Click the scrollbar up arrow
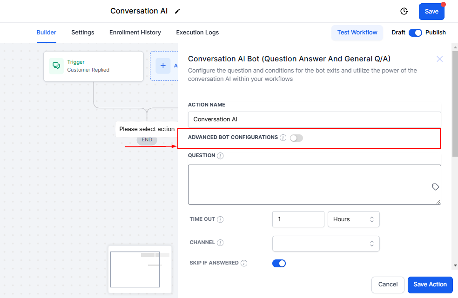Screen dimensions: 458x298 coord(455,47)
